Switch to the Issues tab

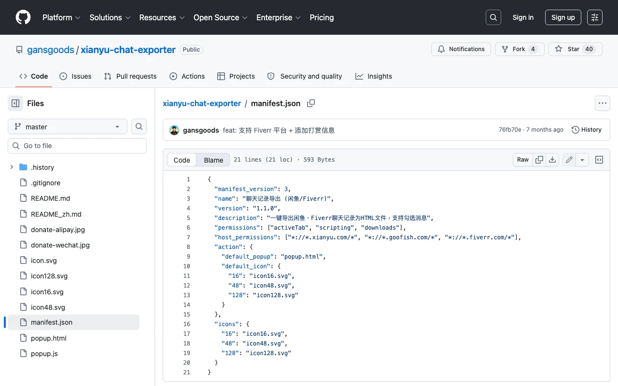[75, 76]
